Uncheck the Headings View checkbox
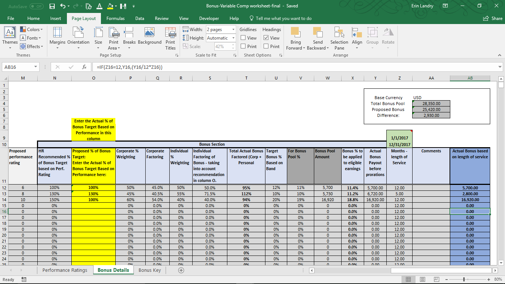The image size is (505, 284). pyautogui.click(x=266, y=38)
